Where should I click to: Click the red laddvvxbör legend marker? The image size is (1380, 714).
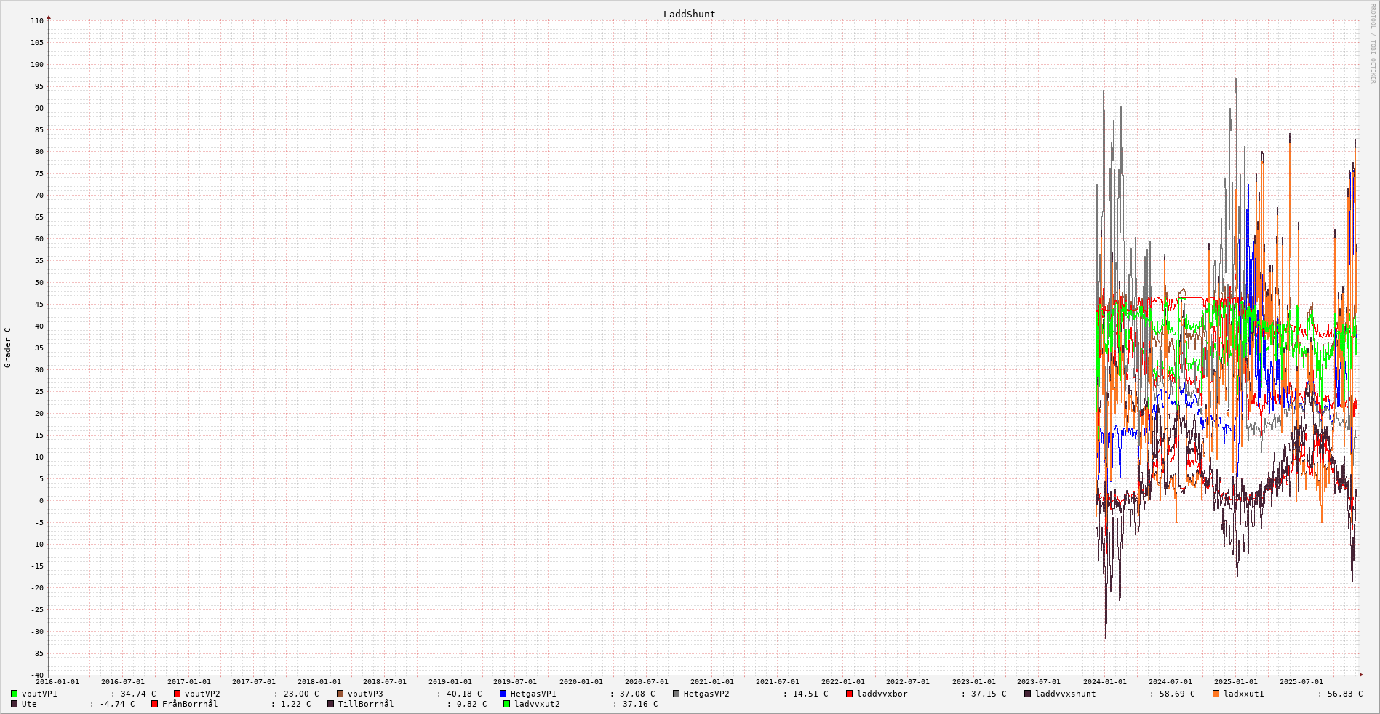click(850, 694)
